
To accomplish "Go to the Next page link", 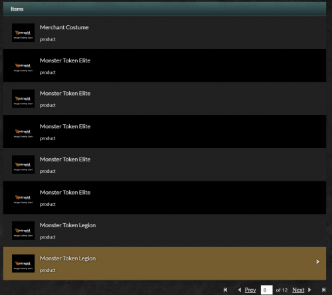I will (298, 290).
